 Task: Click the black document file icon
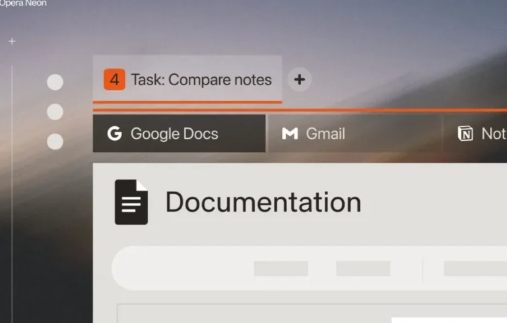[x=131, y=202]
